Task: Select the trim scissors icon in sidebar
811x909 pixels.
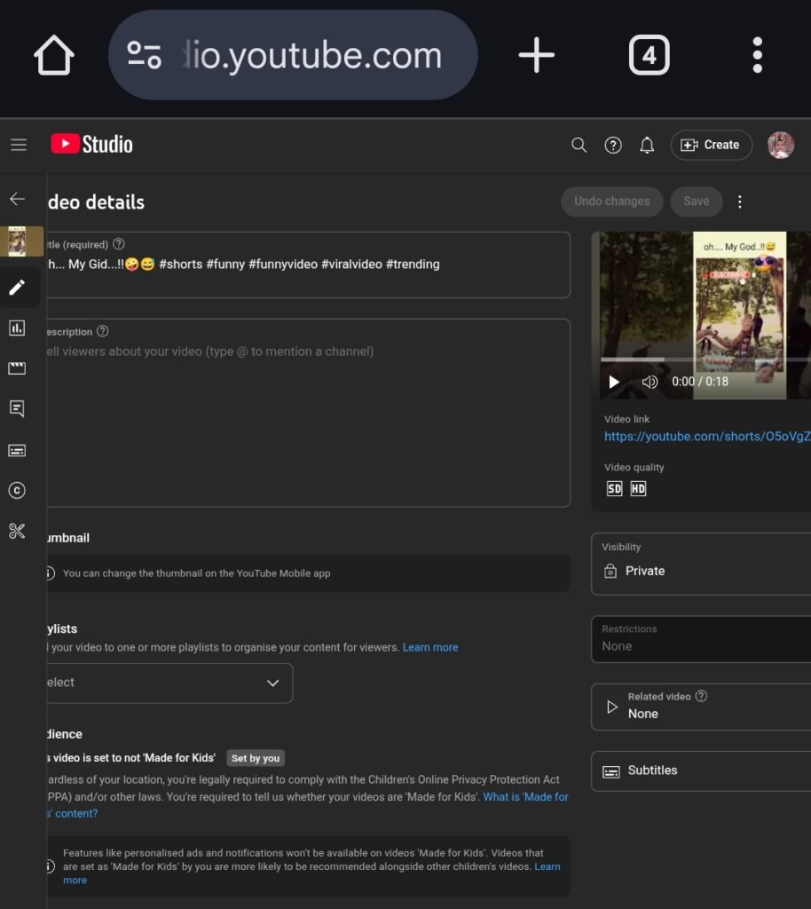Action: 18,531
